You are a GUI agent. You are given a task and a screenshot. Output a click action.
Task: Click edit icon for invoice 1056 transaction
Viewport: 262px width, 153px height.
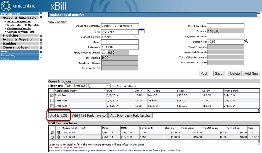pos(52,137)
